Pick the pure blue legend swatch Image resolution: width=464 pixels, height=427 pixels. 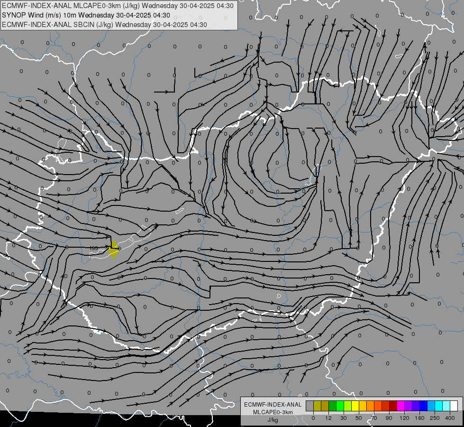point(423,406)
